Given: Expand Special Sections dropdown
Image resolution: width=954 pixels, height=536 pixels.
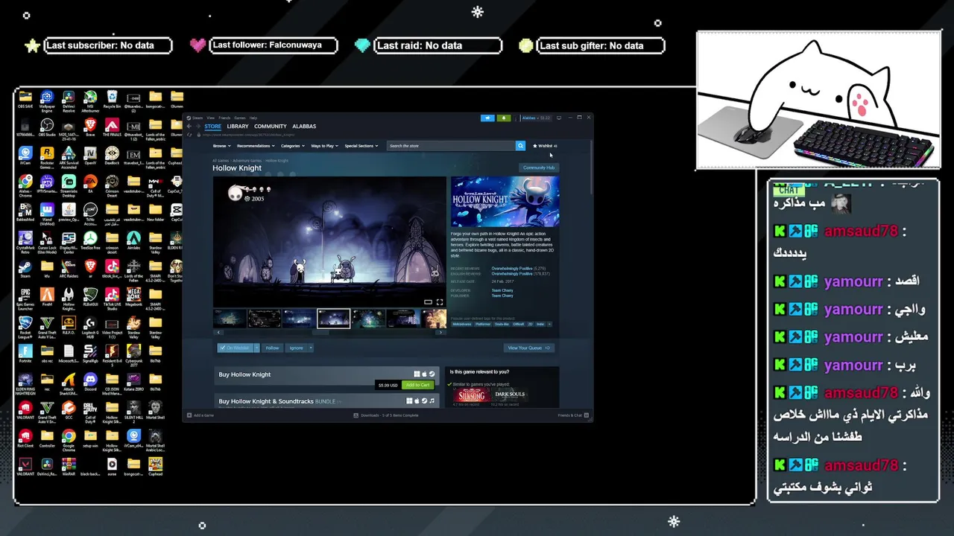Looking at the screenshot, I should (x=361, y=146).
